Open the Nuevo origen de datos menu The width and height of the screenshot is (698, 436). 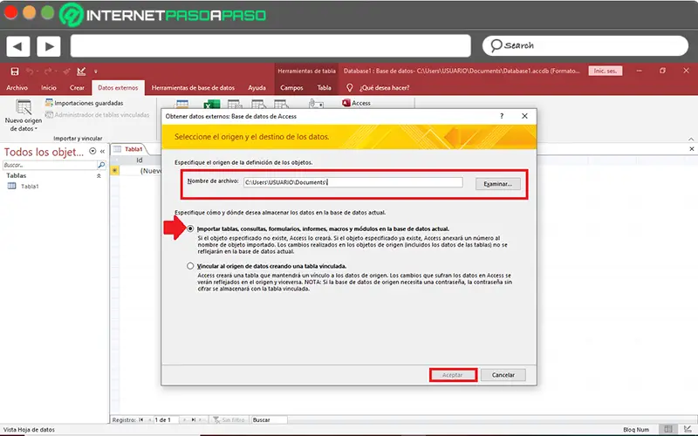pos(24,116)
